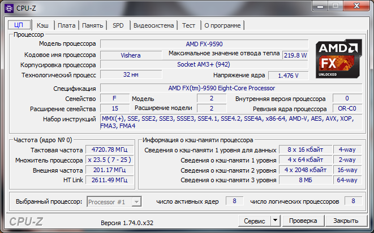Click the число логических процессоров value 8

353,201
